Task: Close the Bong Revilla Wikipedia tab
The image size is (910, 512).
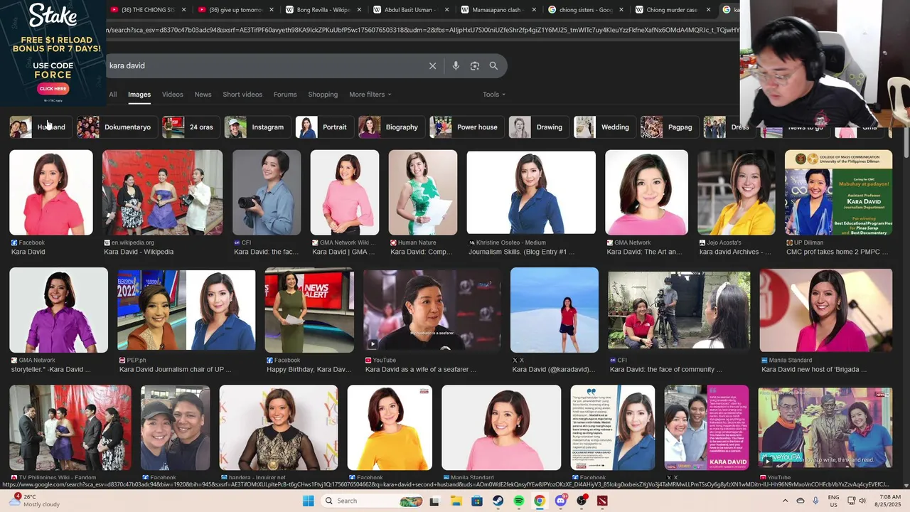Action: (359, 10)
